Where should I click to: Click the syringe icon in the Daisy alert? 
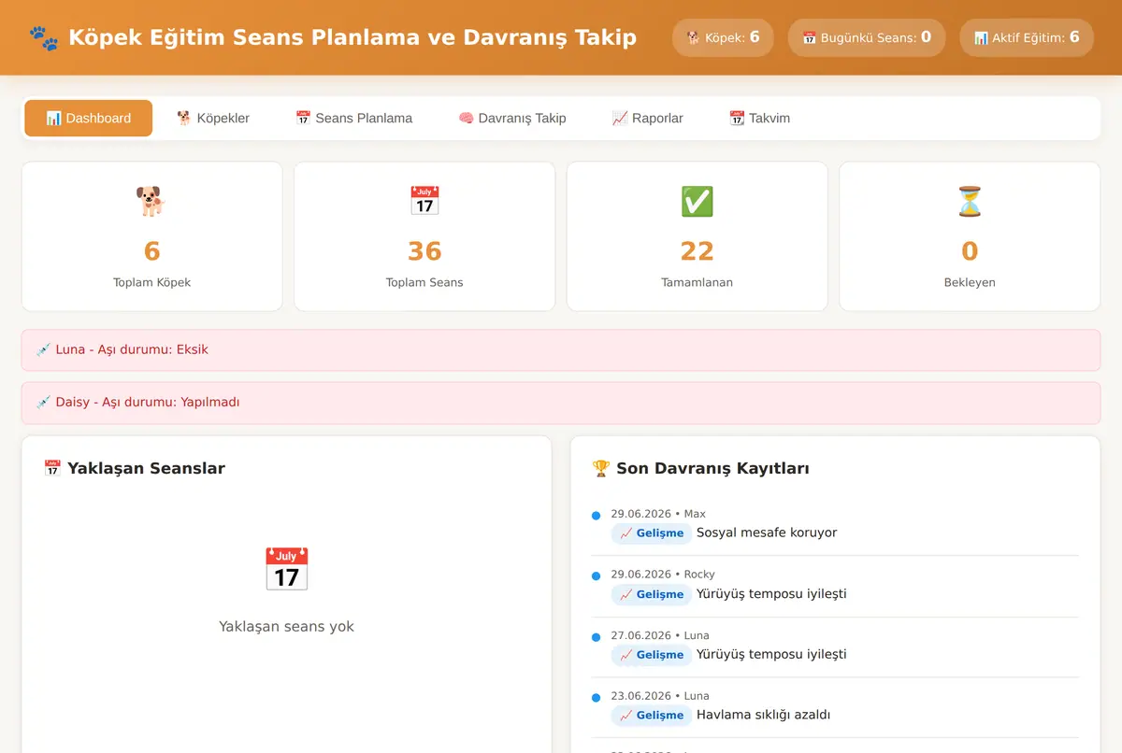(x=44, y=402)
